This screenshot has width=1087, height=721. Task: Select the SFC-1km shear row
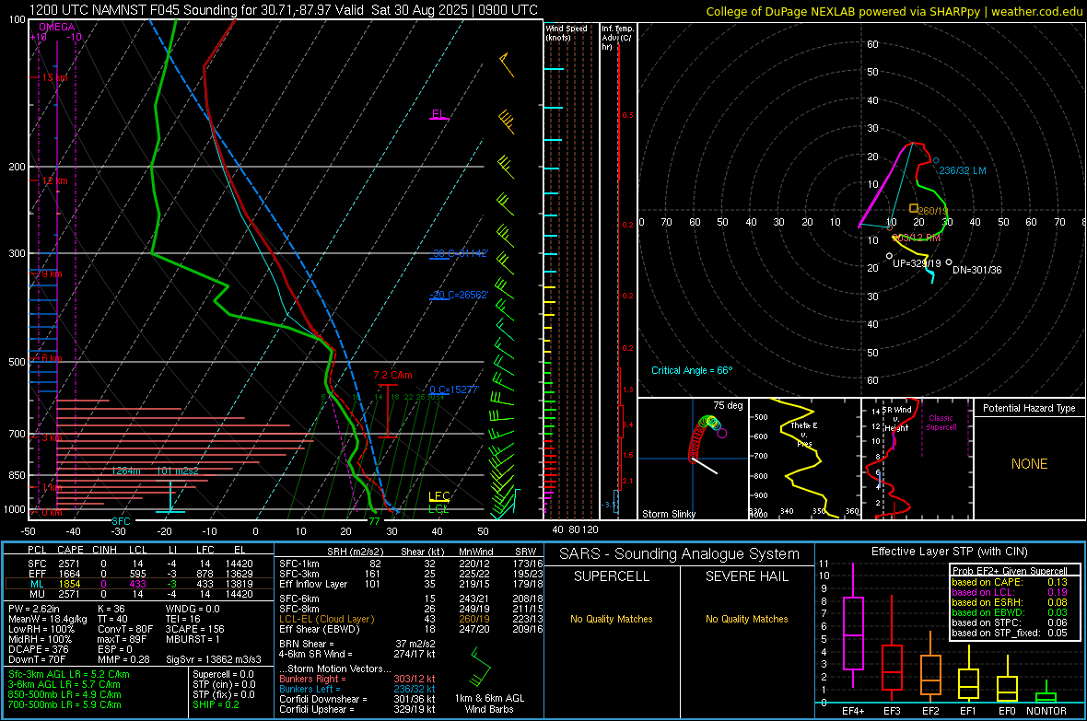coord(411,564)
